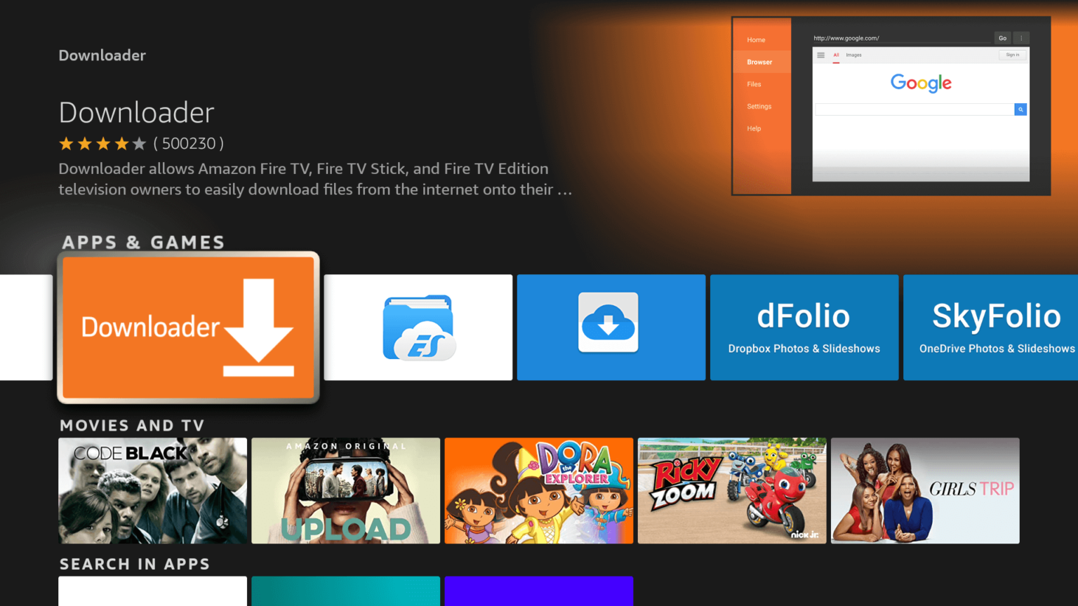Click the white tile under Search in Apps
The image size is (1078, 606).
click(153, 591)
